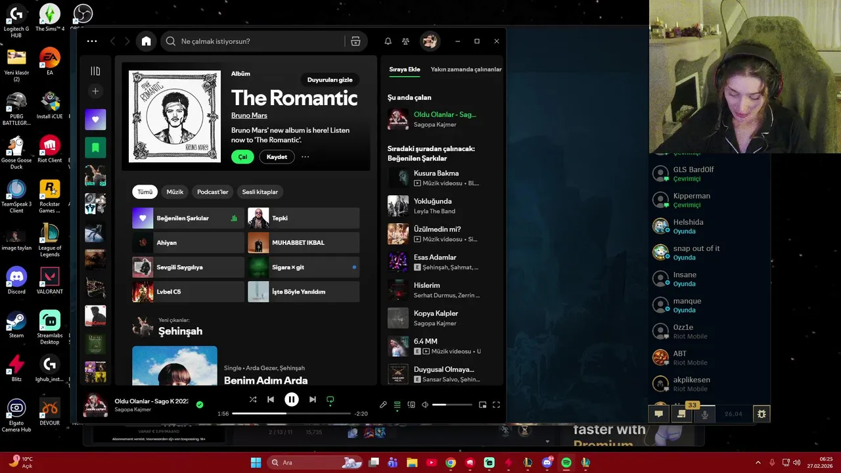Open Steam desktop shortcut
The width and height of the screenshot is (841, 473).
coord(16,325)
